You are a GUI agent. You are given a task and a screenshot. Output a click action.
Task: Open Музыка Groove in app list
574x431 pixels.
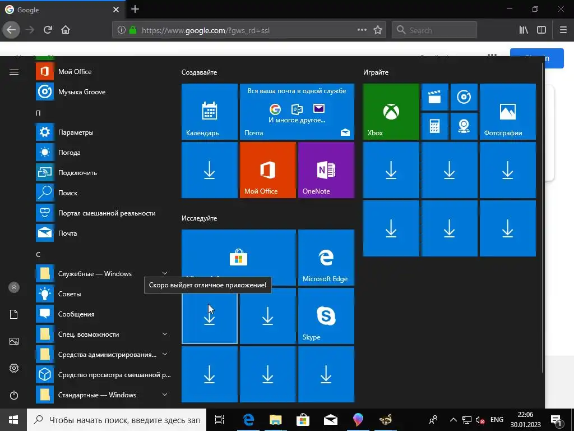coord(104,91)
